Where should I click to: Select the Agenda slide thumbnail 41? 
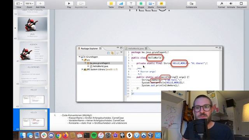(x=33, y=52)
